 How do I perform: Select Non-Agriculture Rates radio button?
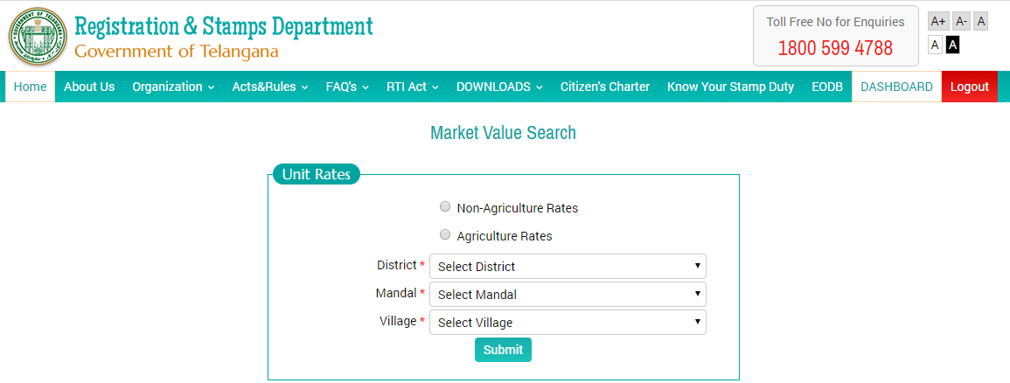(445, 206)
